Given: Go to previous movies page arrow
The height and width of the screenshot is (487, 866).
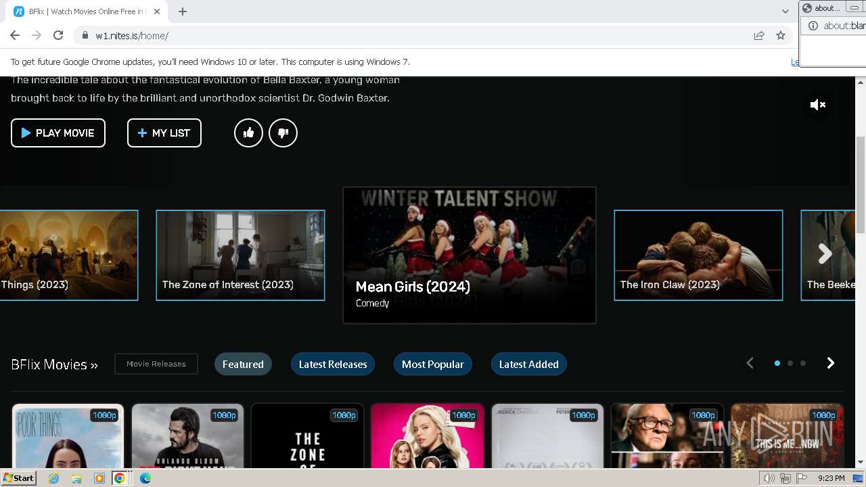Looking at the screenshot, I should (750, 363).
